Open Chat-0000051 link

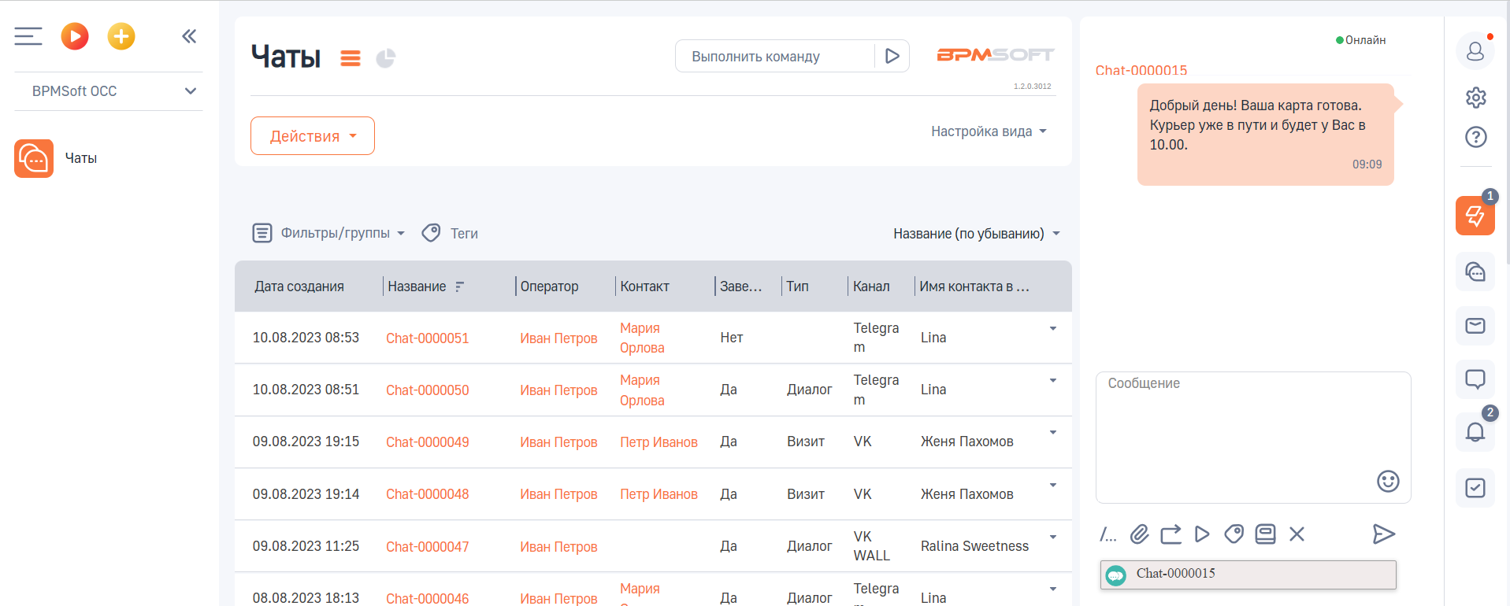(427, 338)
